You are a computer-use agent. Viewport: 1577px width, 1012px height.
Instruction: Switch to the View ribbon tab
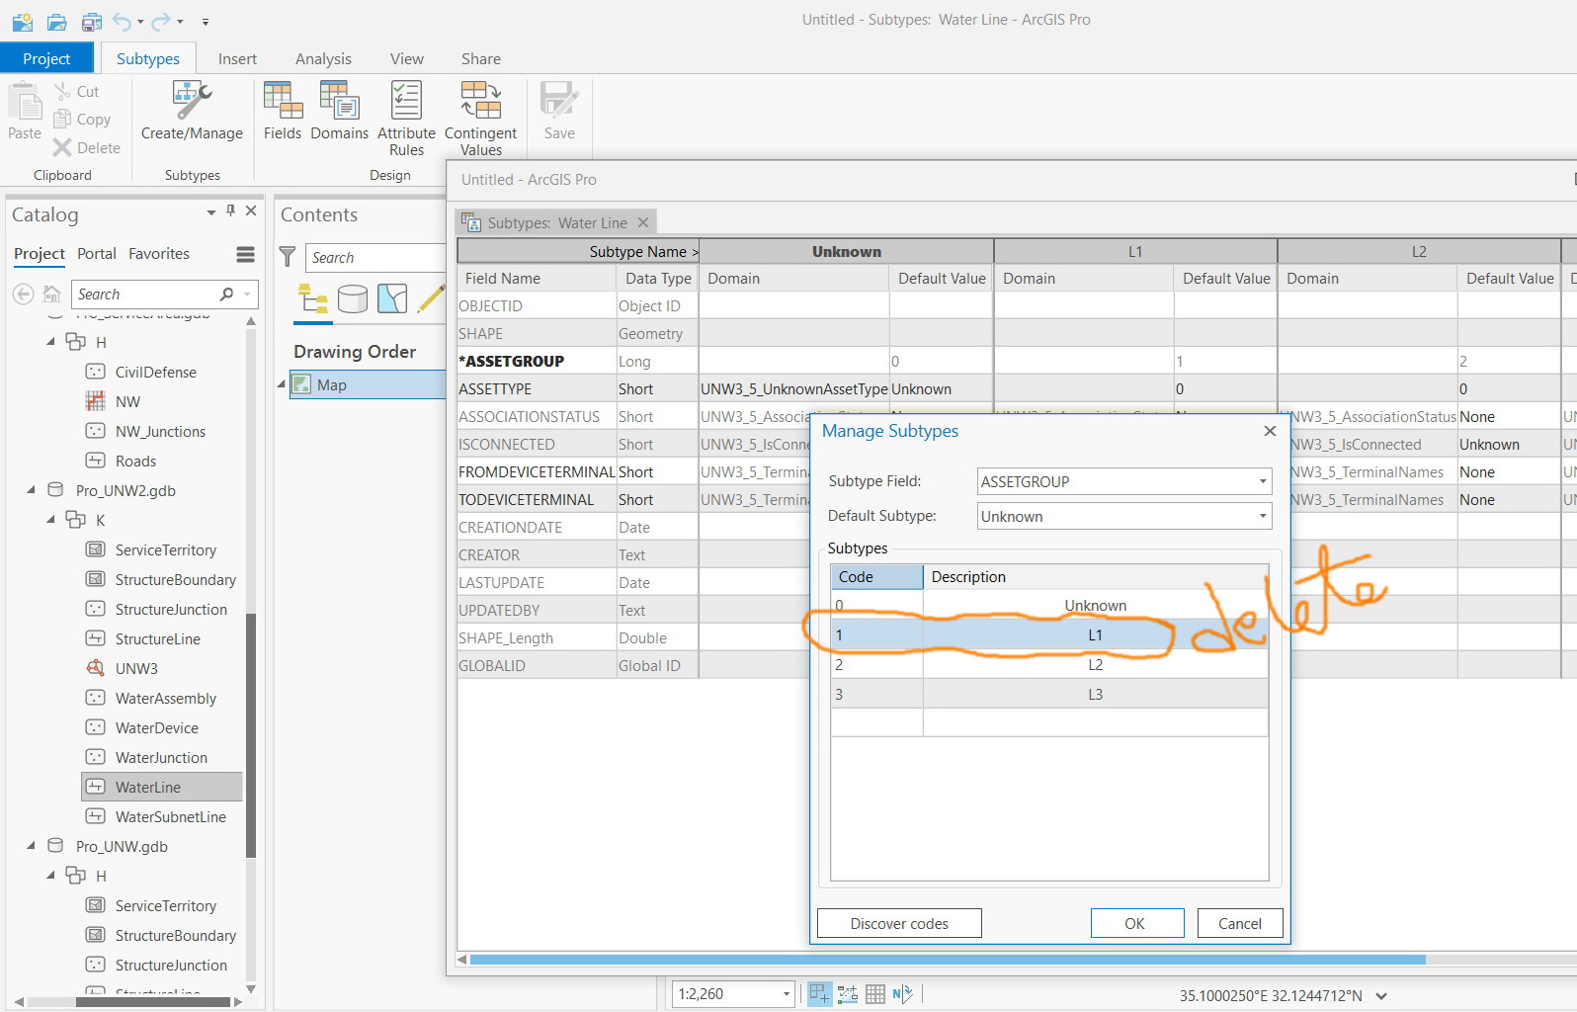[x=407, y=58]
